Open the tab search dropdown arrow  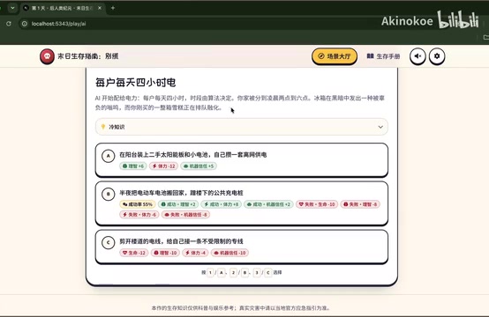pyautogui.click(x=12, y=8)
